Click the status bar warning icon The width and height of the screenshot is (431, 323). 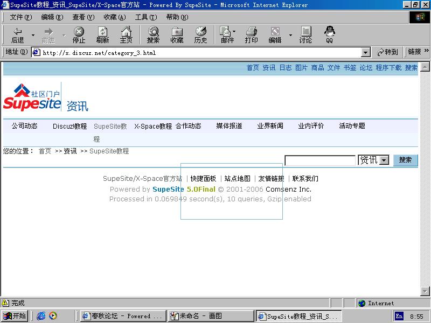tap(5, 303)
